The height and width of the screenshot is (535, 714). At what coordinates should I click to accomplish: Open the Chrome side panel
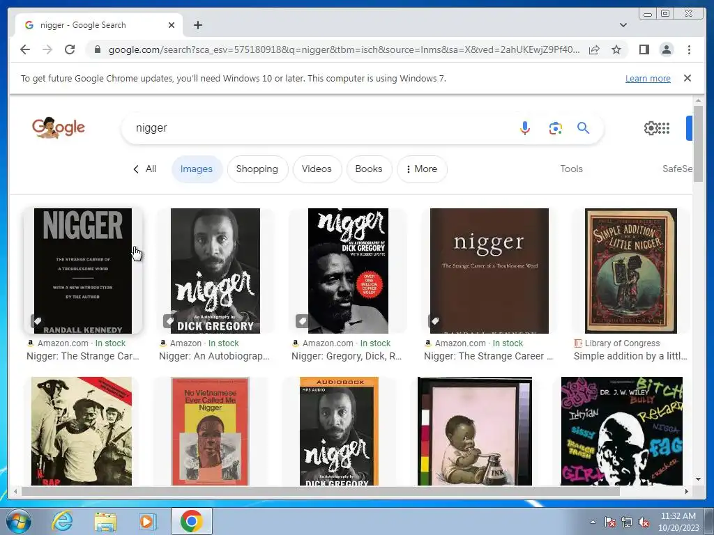coord(644,49)
